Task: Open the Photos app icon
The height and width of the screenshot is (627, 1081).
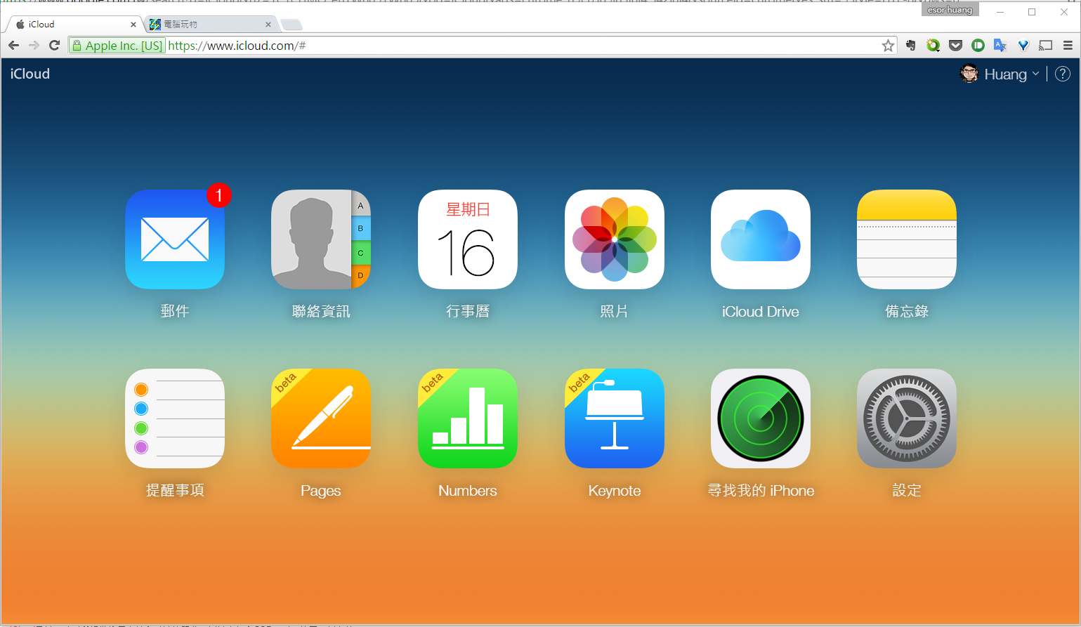Action: (615, 239)
